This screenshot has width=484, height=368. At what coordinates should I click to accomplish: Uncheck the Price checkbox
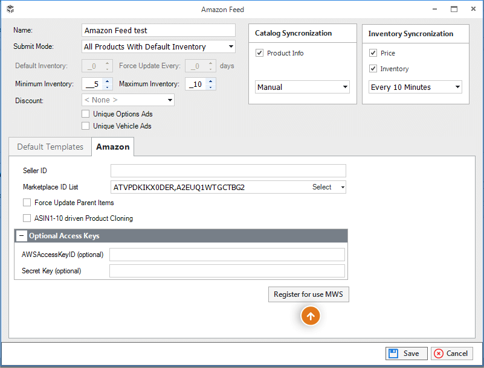point(373,52)
